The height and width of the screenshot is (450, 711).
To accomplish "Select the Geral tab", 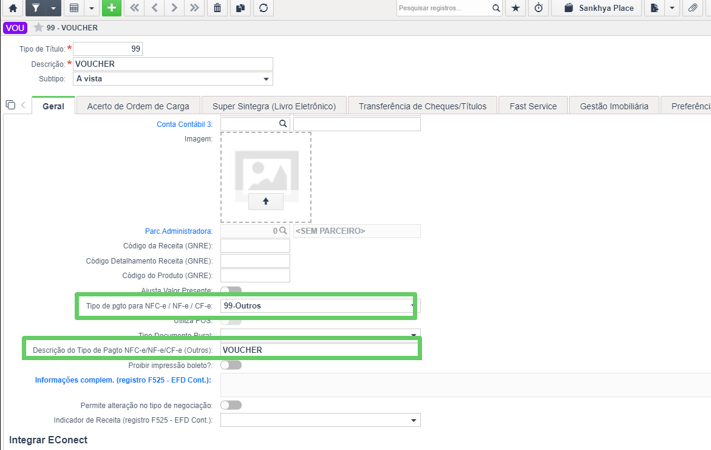I will click(53, 106).
